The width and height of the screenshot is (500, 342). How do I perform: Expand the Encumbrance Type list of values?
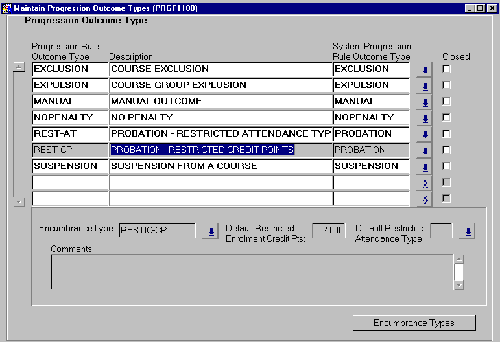pos(210,231)
